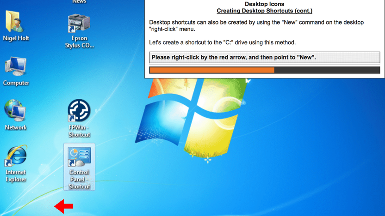This screenshot has height=216, width=385.
Task: Click the "Internet Explorer" icon label
Action: click(16, 175)
